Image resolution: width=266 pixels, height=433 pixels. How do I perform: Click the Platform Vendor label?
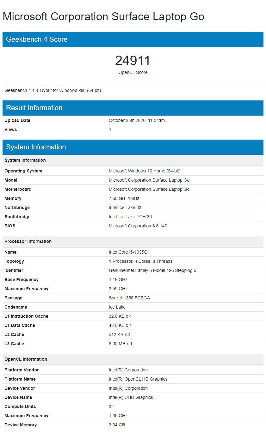(22, 370)
